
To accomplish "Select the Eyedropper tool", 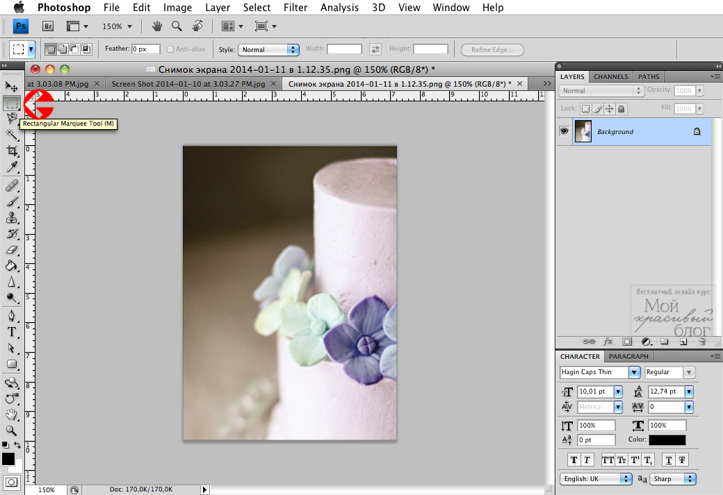I will (x=12, y=166).
